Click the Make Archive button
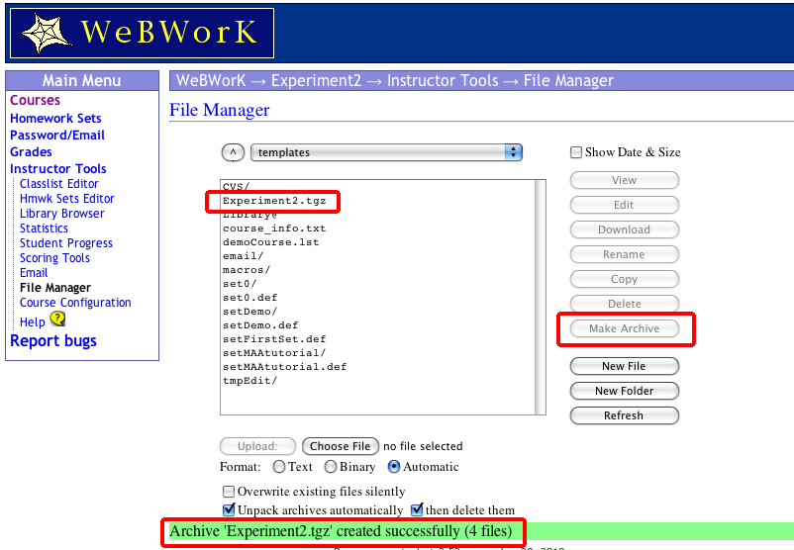The width and height of the screenshot is (794, 550). pos(625,328)
